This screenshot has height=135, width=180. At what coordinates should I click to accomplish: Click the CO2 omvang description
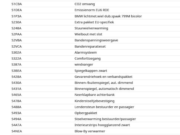pos(85,4)
